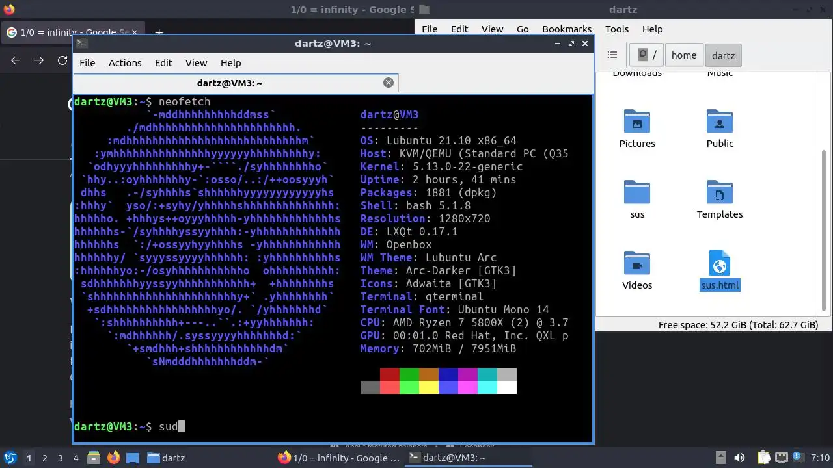Open Edit menu in file manager

tap(459, 29)
